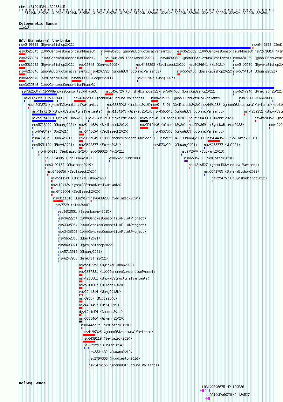Click the nsv3234395 (Chaisson2019) label

[x=68, y=158]
